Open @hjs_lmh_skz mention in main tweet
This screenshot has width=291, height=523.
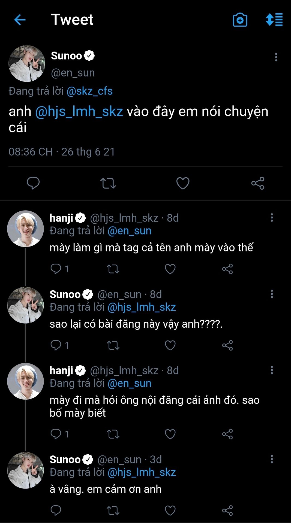pyautogui.click(x=79, y=112)
